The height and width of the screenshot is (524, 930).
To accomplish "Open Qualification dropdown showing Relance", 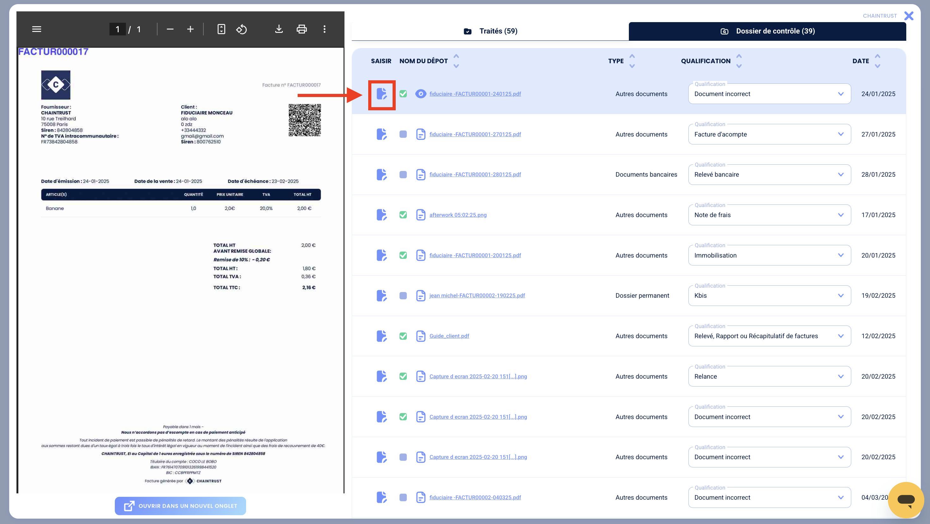I will point(769,376).
